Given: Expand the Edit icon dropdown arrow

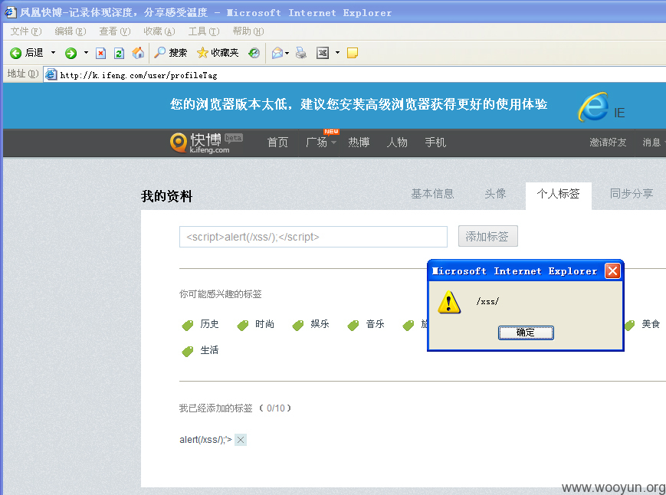Looking at the screenshot, I should tap(337, 53).
